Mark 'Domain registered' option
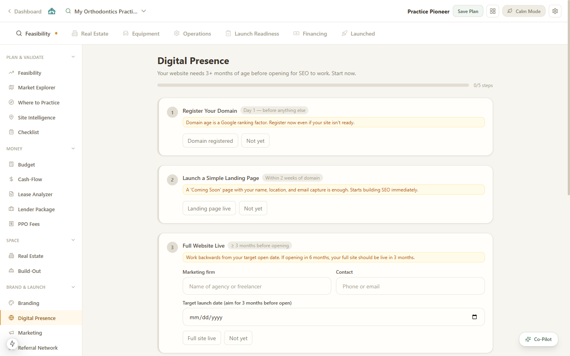 click(210, 141)
